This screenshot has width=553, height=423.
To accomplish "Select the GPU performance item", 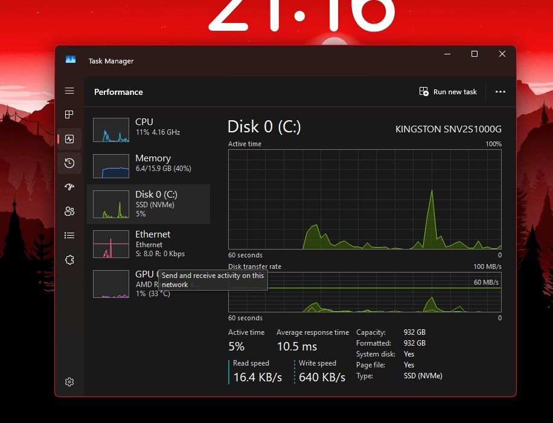I will tap(149, 284).
